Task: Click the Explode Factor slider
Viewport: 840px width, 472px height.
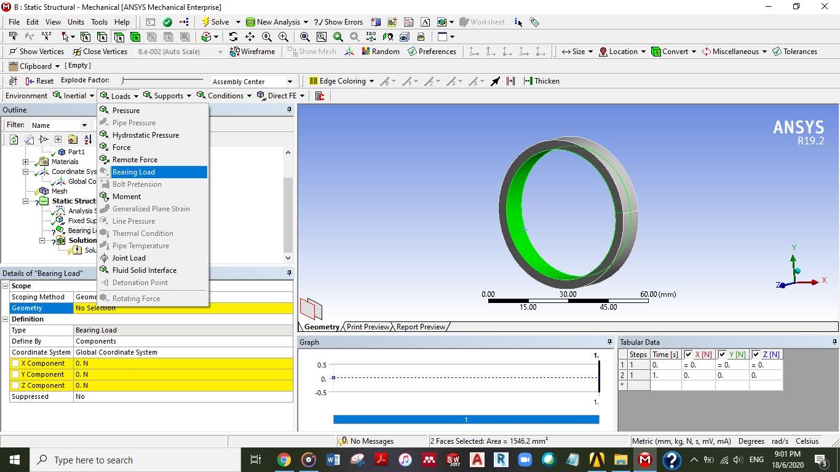Action: point(162,81)
